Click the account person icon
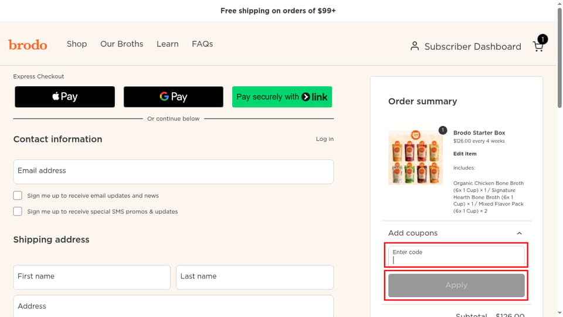The image size is (563, 317). (415, 46)
